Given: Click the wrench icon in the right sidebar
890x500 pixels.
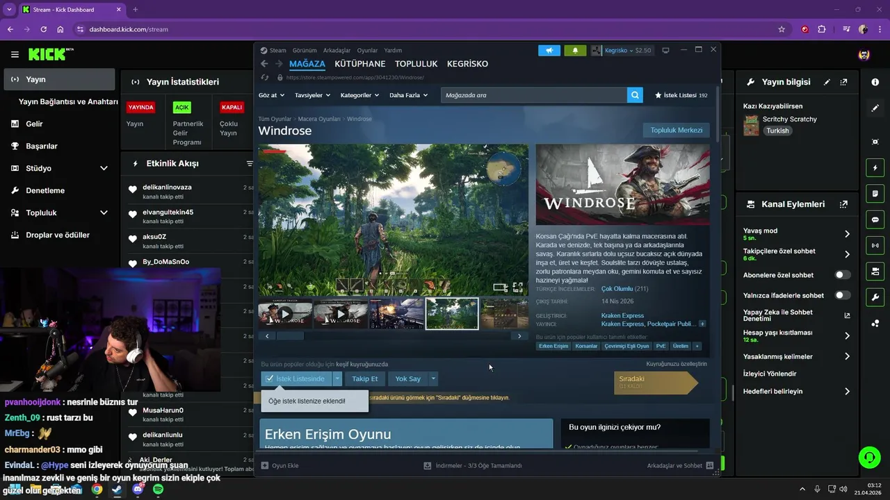Looking at the screenshot, I should coord(875,297).
